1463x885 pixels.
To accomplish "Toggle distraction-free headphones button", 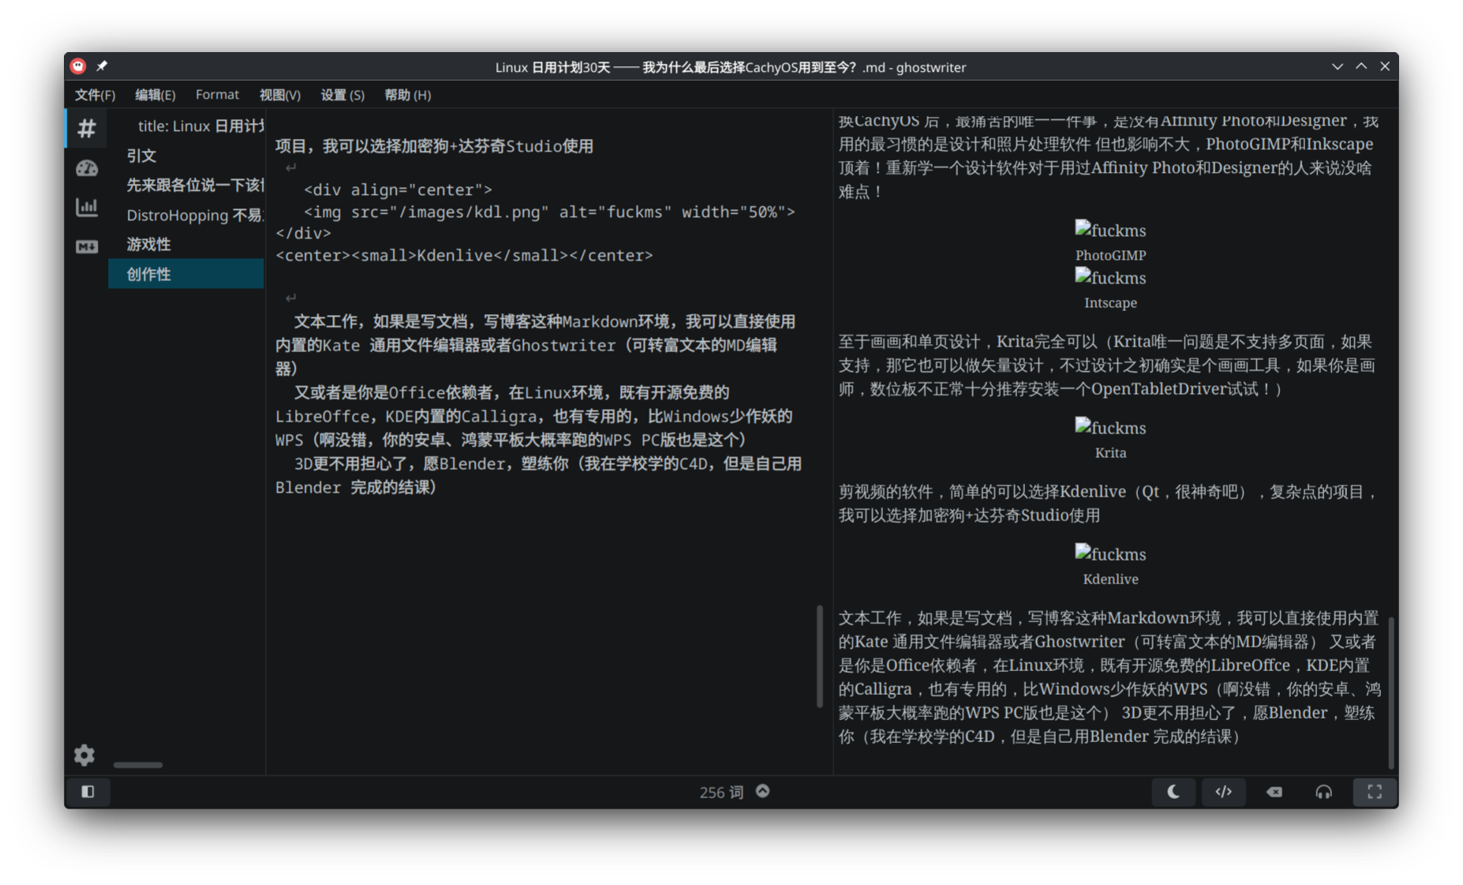I will (1323, 792).
